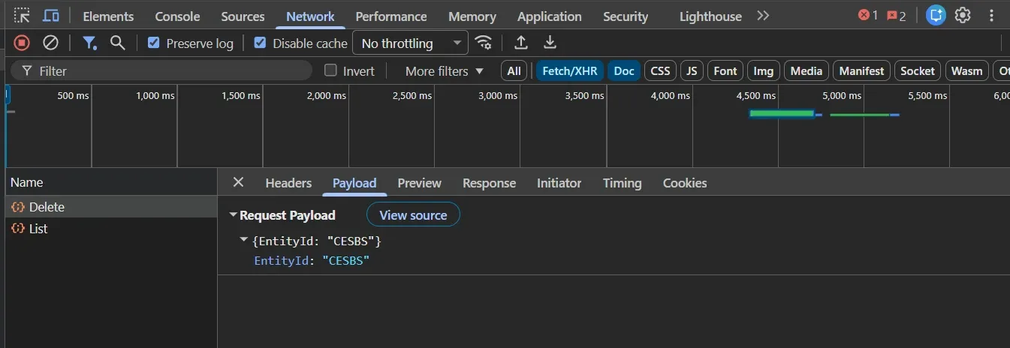Open the Headers detail tab
Image resolution: width=1010 pixels, height=348 pixels.
[288, 183]
